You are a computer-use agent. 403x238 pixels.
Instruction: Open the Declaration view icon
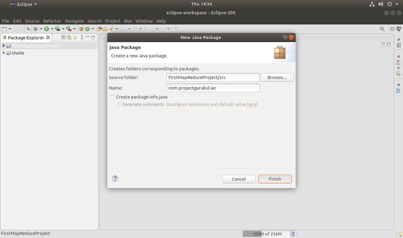(x=399, y=73)
